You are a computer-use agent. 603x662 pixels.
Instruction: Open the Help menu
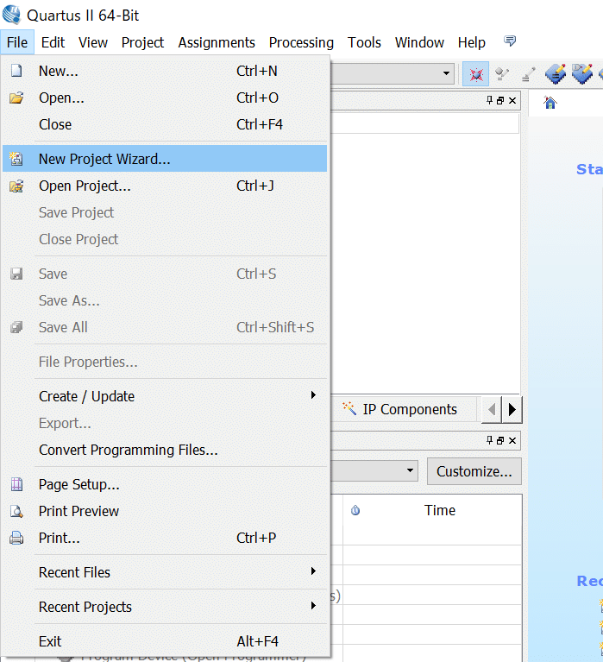click(x=471, y=42)
